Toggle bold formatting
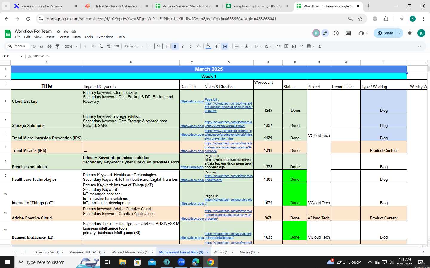The height and width of the screenshot is (268, 430). point(175,46)
